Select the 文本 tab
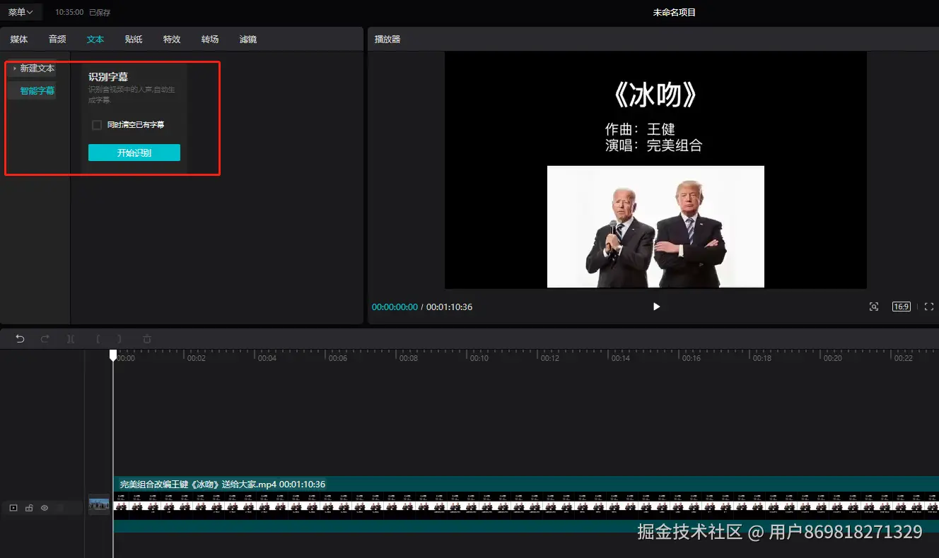The image size is (939, 558). coord(95,40)
